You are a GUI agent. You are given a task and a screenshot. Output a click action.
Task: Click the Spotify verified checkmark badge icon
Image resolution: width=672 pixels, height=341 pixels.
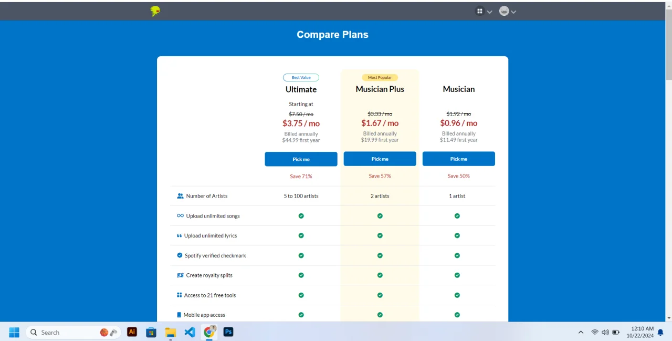click(180, 255)
